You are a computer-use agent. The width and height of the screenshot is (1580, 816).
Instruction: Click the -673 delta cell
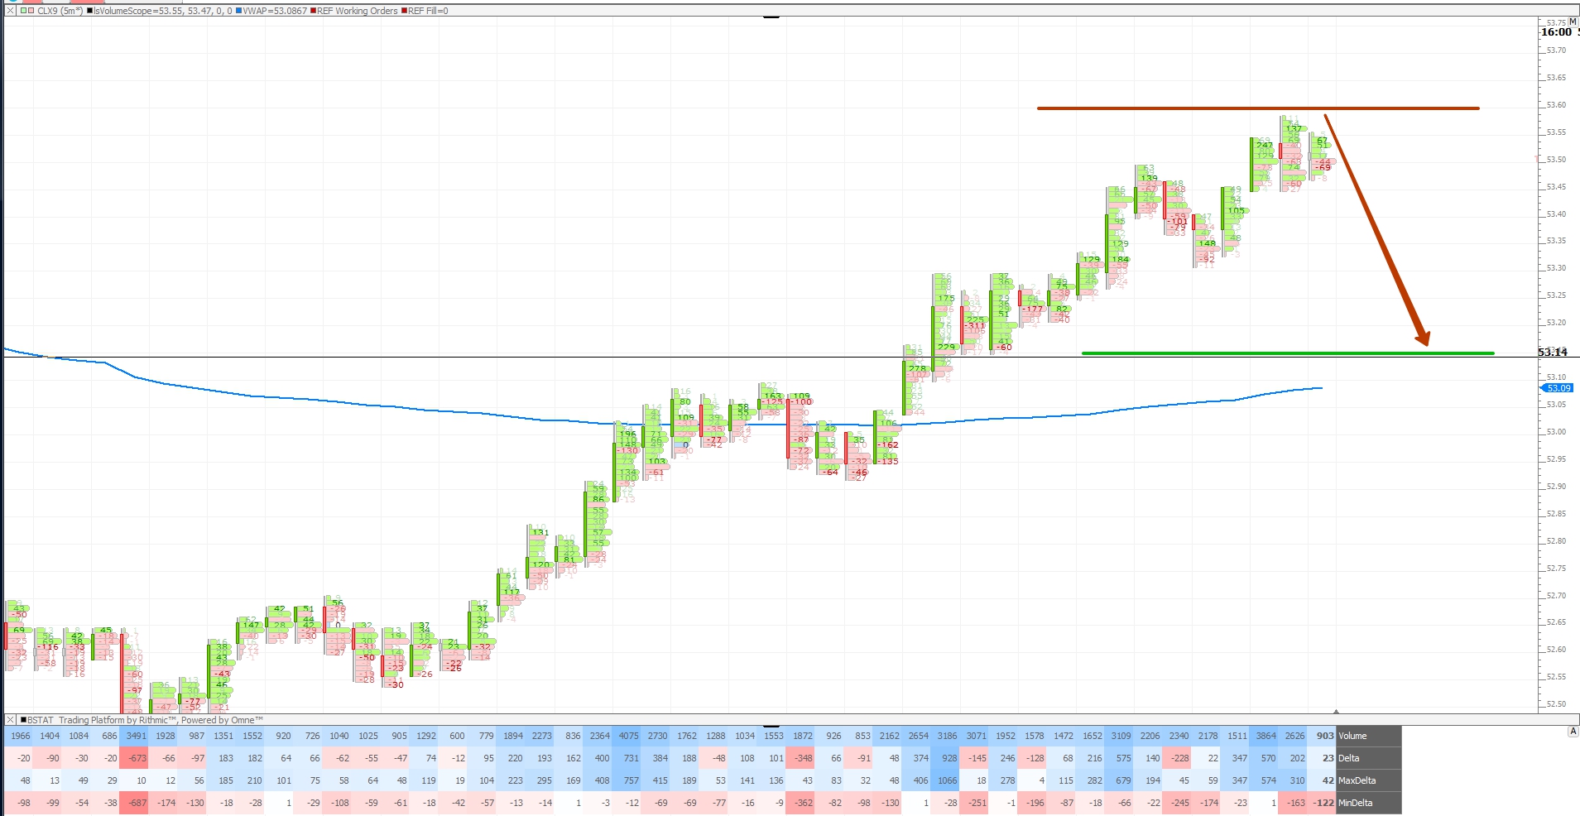point(134,758)
